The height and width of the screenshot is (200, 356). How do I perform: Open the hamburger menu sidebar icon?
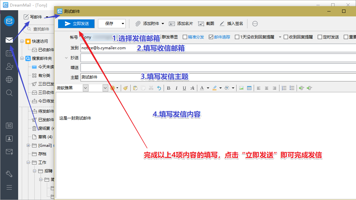pyautogui.click(x=9, y=187)
